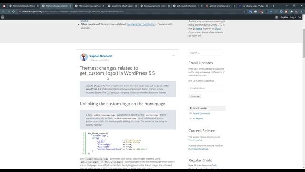This screenshot has height=172, width=305.
Task: Bookmark this page with the star icon
Action: point(244,11)
